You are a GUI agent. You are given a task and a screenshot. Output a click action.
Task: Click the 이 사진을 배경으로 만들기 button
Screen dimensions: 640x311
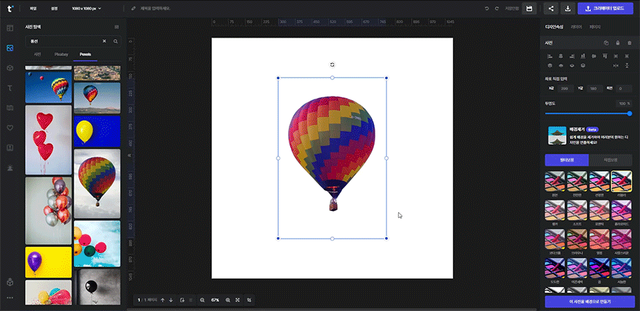pos(589,301)
